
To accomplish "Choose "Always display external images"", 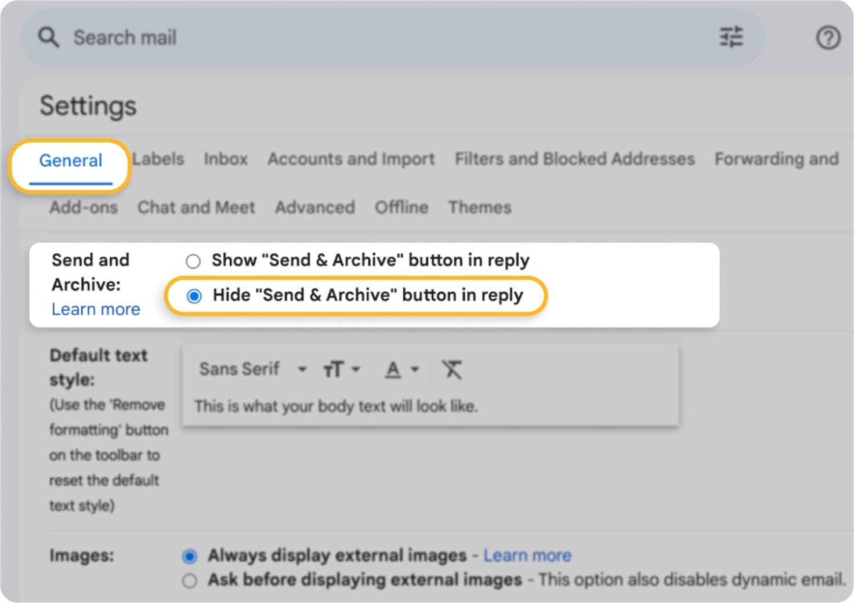I will 190,555.
